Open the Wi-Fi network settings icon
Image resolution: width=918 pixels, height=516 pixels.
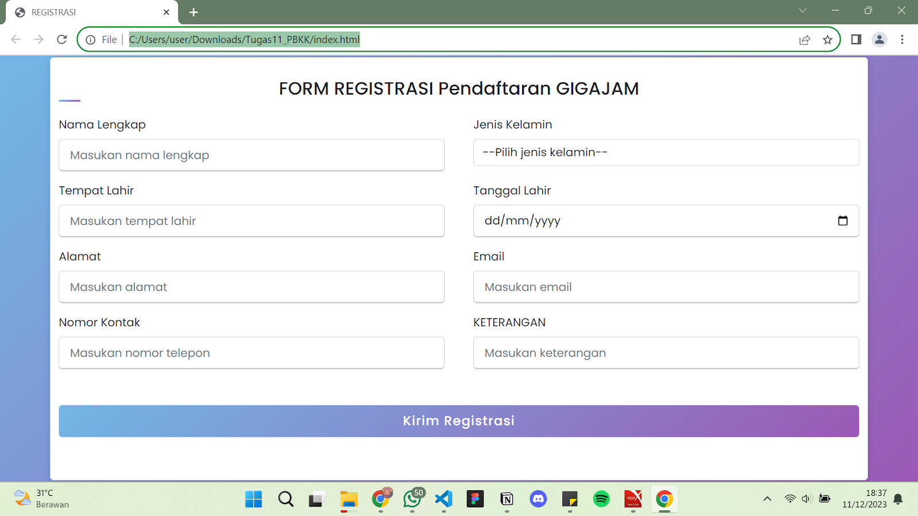(790, 499)
